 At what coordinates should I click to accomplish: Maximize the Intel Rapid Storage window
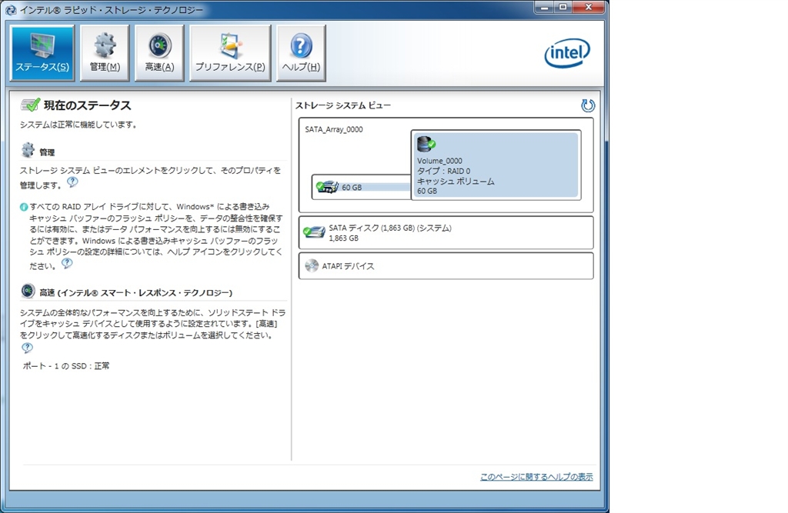coord(563,7)
